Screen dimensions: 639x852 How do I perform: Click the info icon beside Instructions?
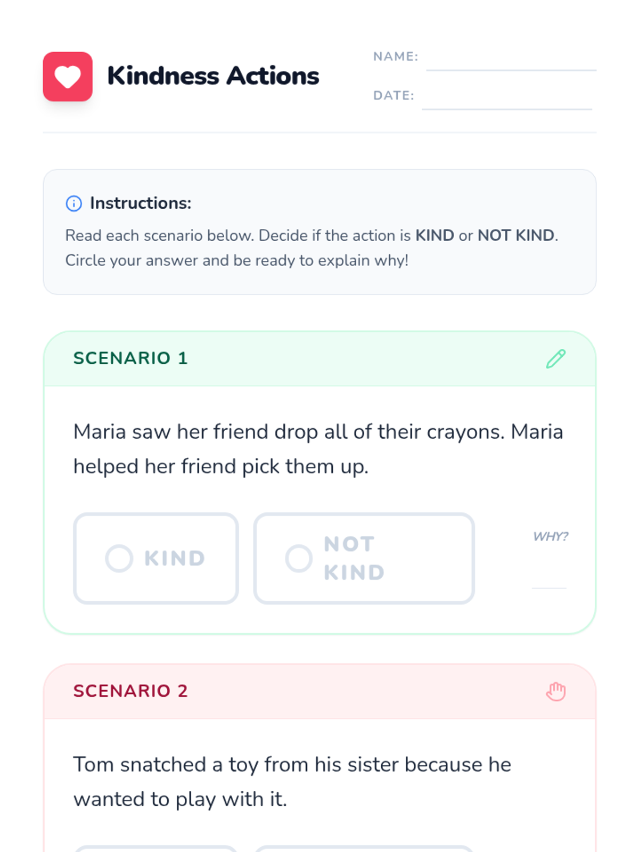74,203
